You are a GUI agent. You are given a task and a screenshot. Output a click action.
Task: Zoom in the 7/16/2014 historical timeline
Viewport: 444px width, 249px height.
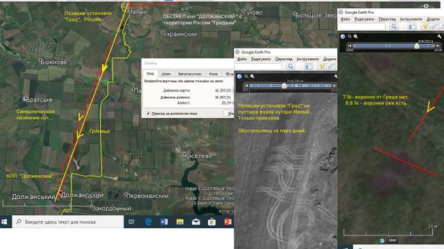pyautogui.click(x=252, y=76)
